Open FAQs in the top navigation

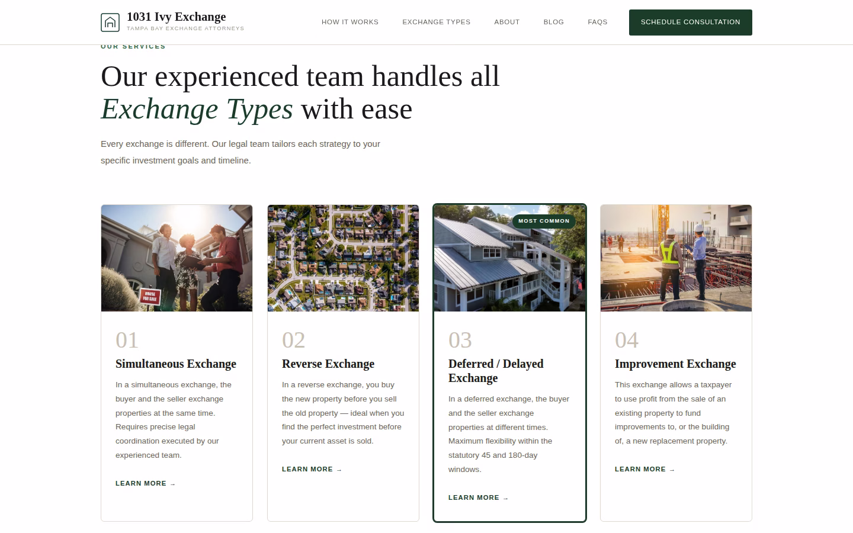(x=597, y=22)
